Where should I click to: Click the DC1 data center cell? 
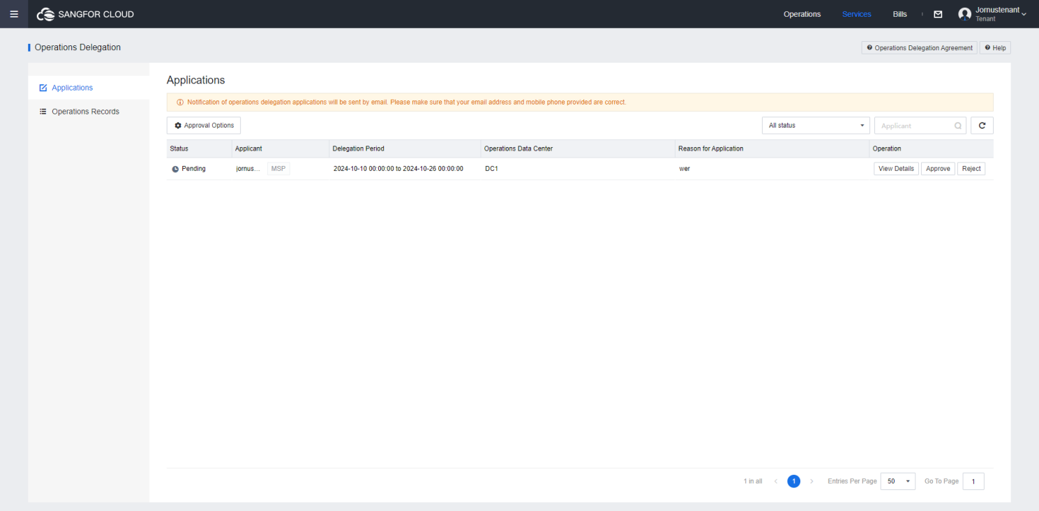pos(491,169)
